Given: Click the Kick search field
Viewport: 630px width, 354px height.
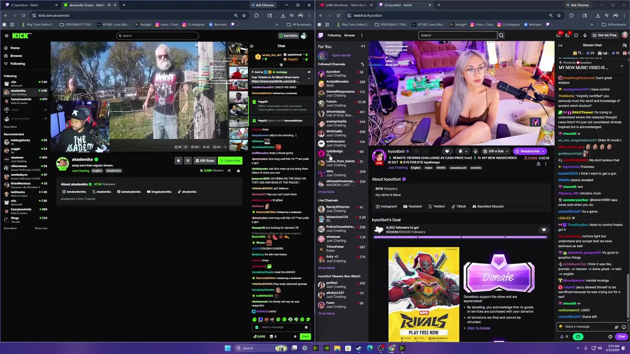Looking at the screenshot, I should coord(157,35).
